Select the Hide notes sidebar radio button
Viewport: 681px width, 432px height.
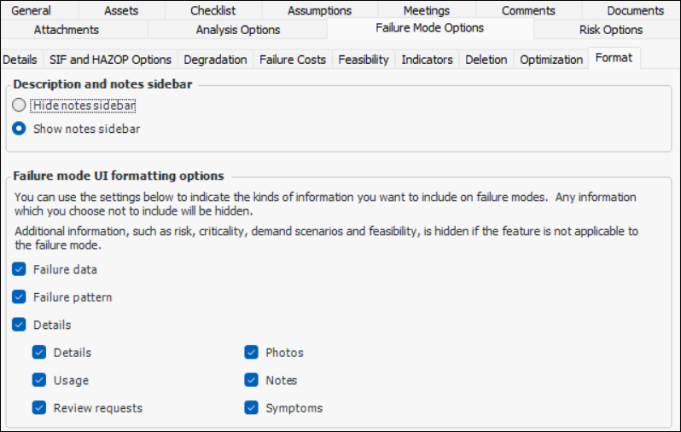point(19,106)
